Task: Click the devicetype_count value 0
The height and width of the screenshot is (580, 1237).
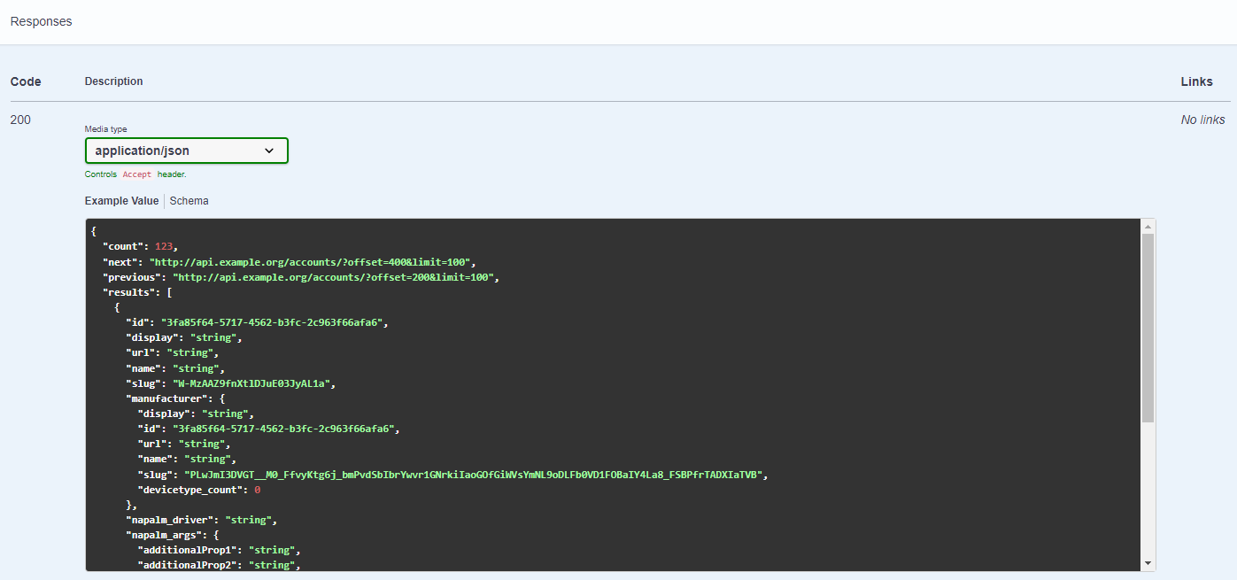Action: coord(258,490)
